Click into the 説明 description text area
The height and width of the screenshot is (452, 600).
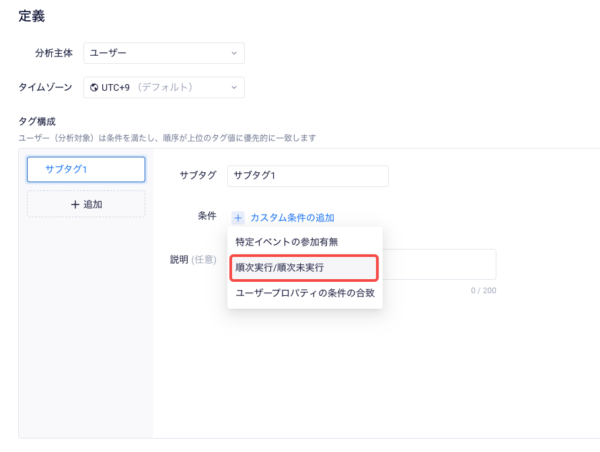pos(439,264)
